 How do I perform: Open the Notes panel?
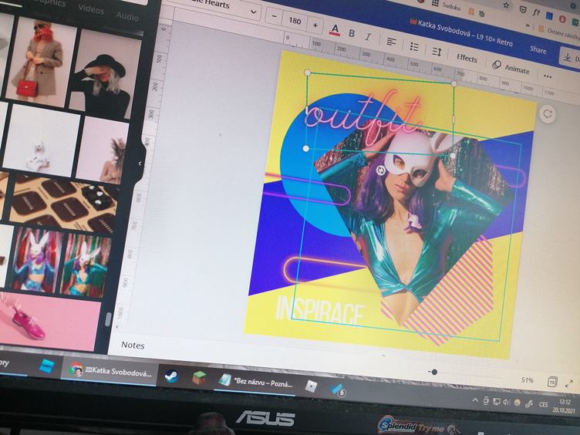tap(133, 345)
